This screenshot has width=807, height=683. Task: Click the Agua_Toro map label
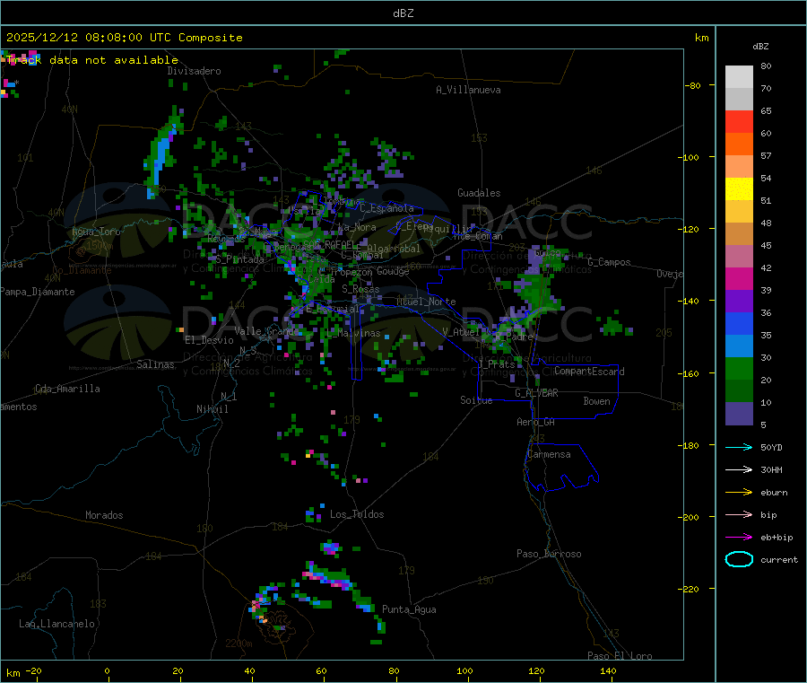coord(96,232)
